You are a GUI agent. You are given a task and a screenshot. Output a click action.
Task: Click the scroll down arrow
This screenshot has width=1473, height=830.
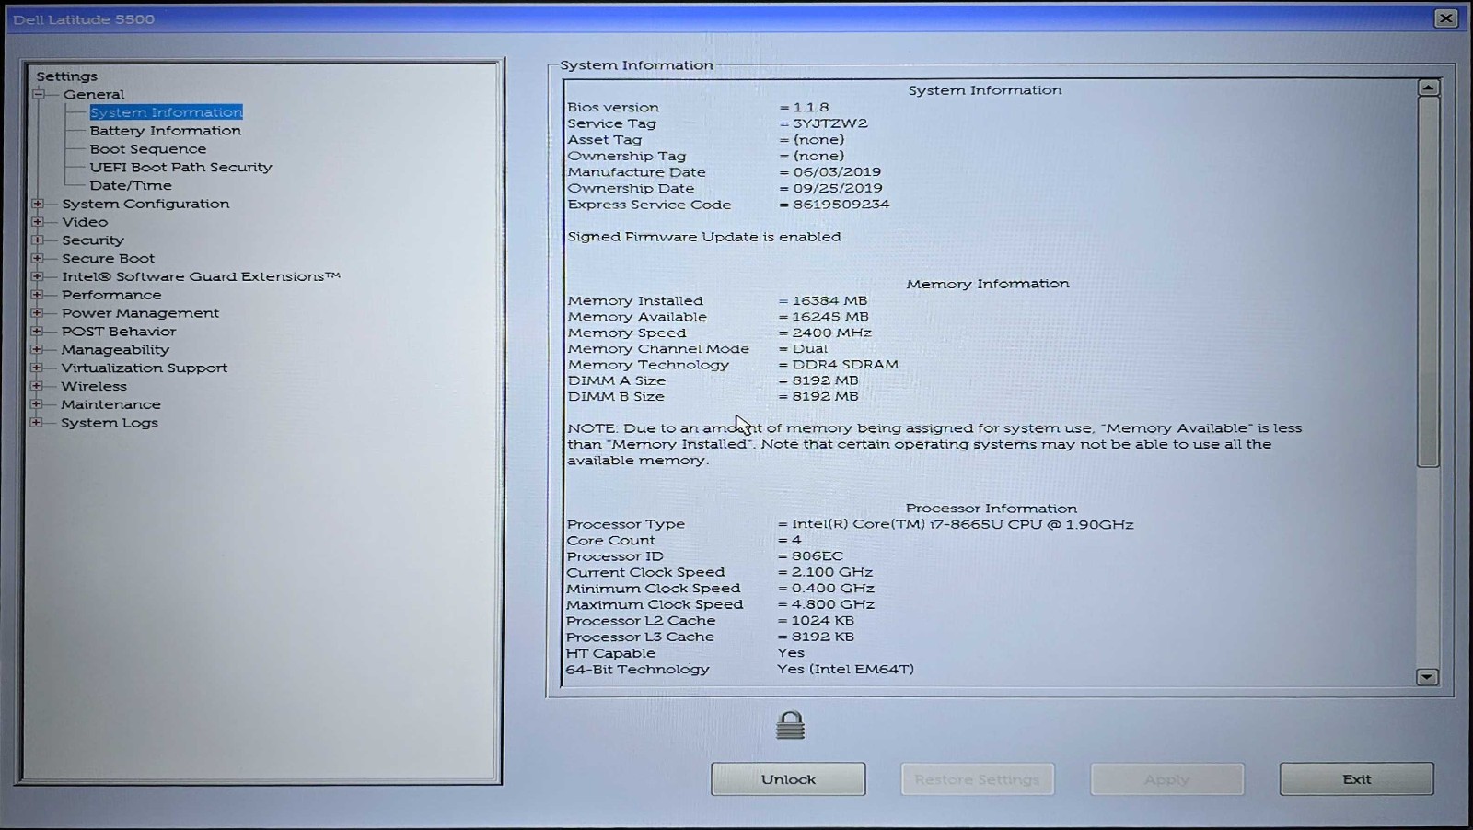tap(1427, 676)
